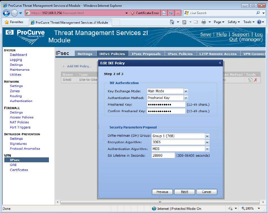Open the Authentication Algorithm dropdown

click(207, 149)
